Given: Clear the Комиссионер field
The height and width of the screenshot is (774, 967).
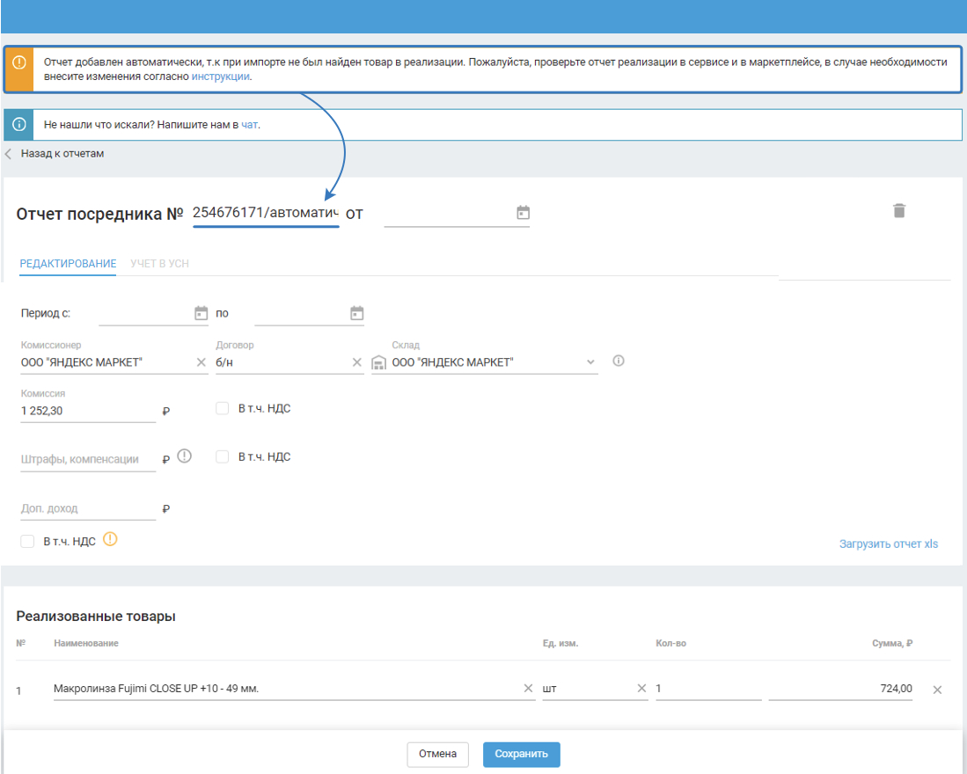Looking at the screenshot, I should [x=201, y=362].
